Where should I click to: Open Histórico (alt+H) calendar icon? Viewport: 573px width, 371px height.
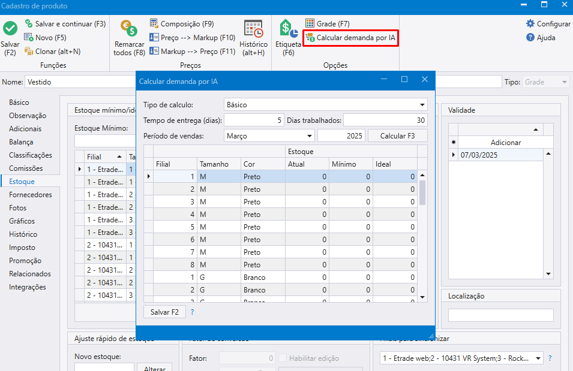(254, 29)
